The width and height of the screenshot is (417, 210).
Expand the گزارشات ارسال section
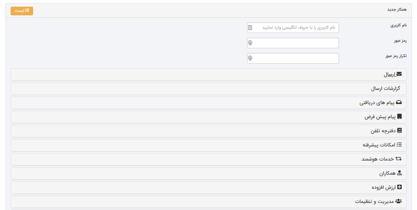208,89
